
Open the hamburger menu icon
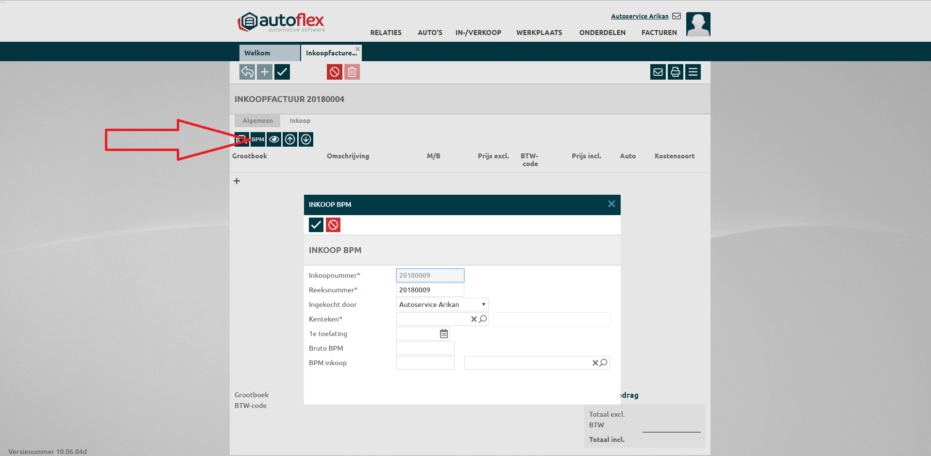(693, 72)
